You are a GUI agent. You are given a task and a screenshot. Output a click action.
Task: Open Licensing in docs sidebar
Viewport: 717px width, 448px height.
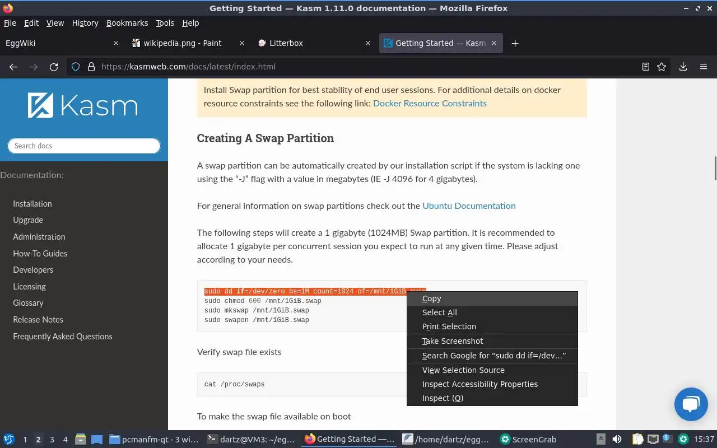[x=30, y=287]
